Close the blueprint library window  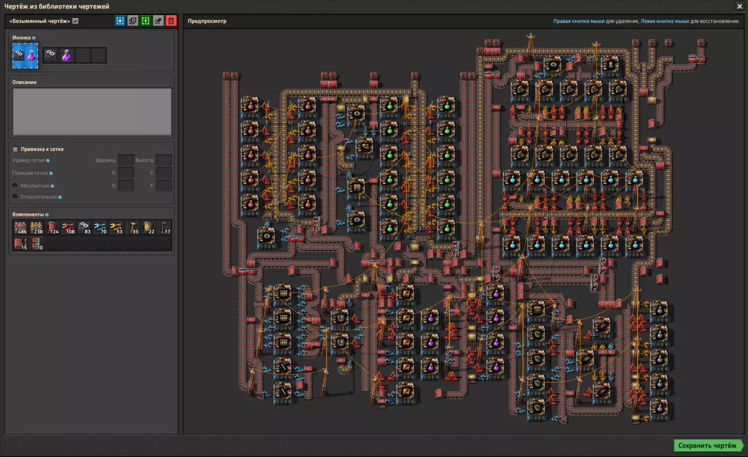coord(739,6)
